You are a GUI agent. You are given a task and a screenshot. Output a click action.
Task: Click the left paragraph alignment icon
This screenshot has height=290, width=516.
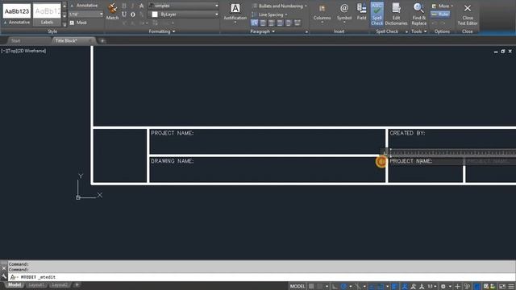pyautogui.click(x=263, y=23)
